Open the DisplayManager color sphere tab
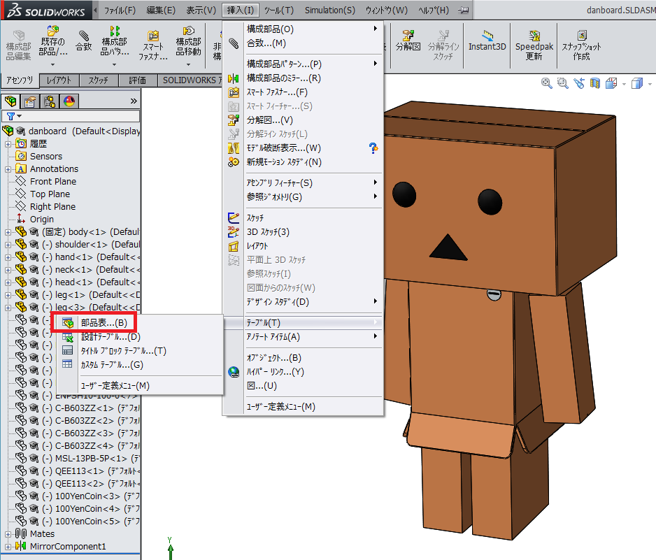The height and width of the screenshot is (560, 656). pos(69,101)
